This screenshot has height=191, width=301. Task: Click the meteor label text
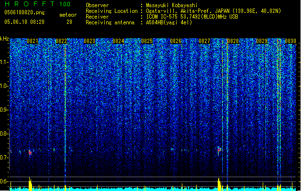coord(68,15)
